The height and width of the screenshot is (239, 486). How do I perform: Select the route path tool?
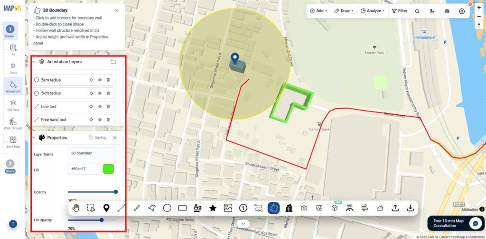pyautogui.click(x=259, y=208)
